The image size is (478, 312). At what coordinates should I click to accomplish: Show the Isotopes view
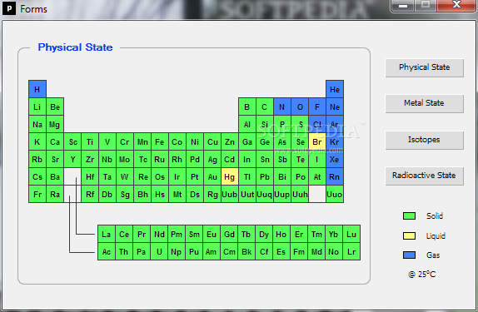pos(425,140)
